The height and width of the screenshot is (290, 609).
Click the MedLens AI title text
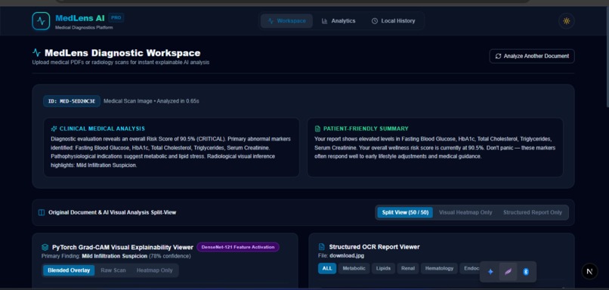(x=80, y=18)
